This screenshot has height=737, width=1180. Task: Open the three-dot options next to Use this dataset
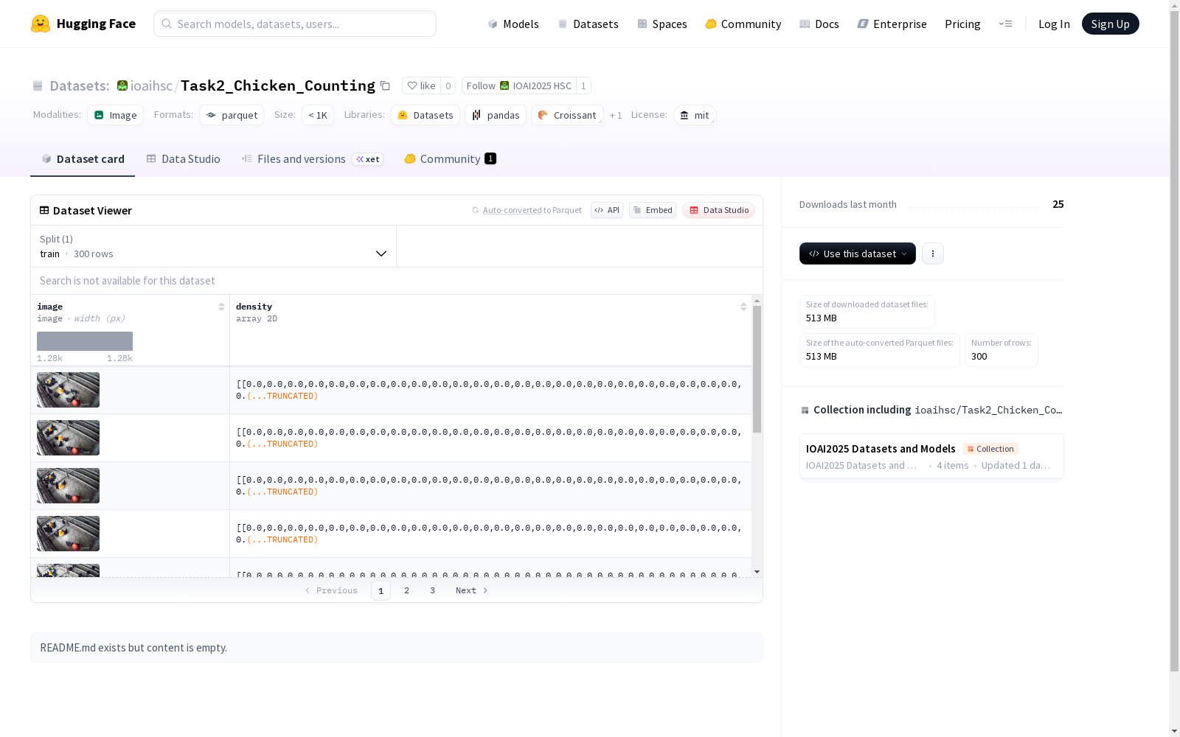pos(933,254)
